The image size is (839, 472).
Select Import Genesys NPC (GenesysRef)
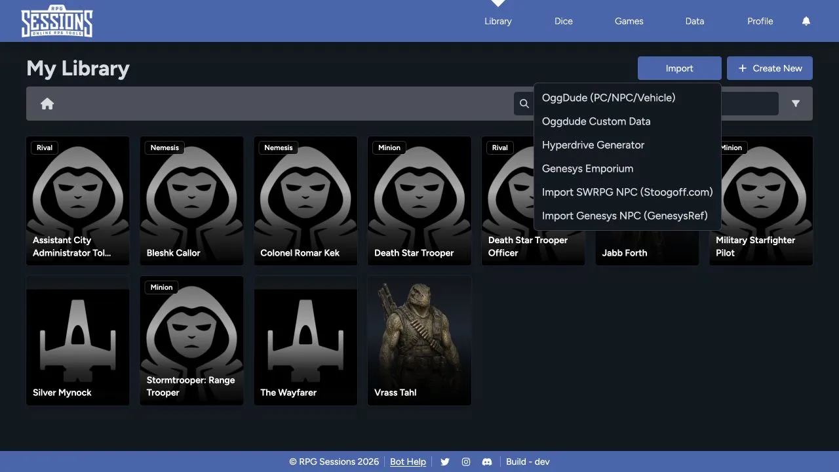pos(627,216)
